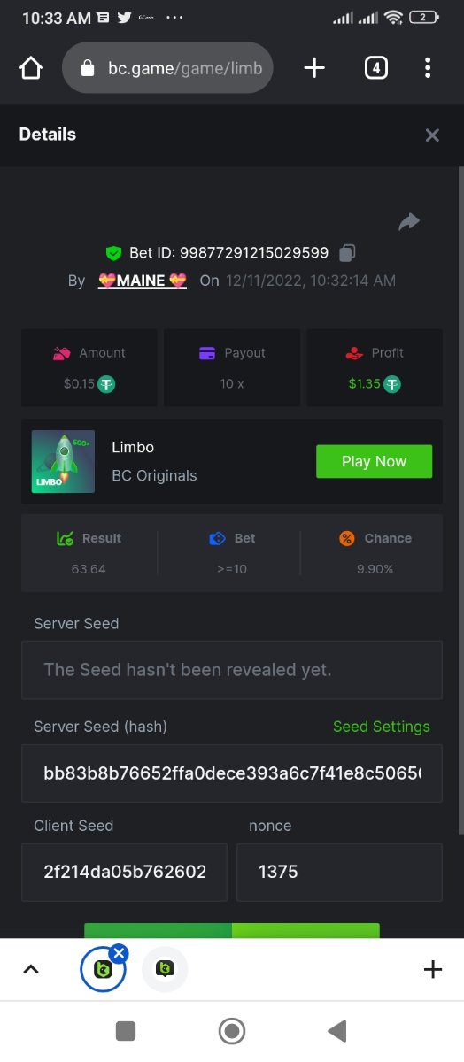Open a new tab with plus icon

pos(314,68)
